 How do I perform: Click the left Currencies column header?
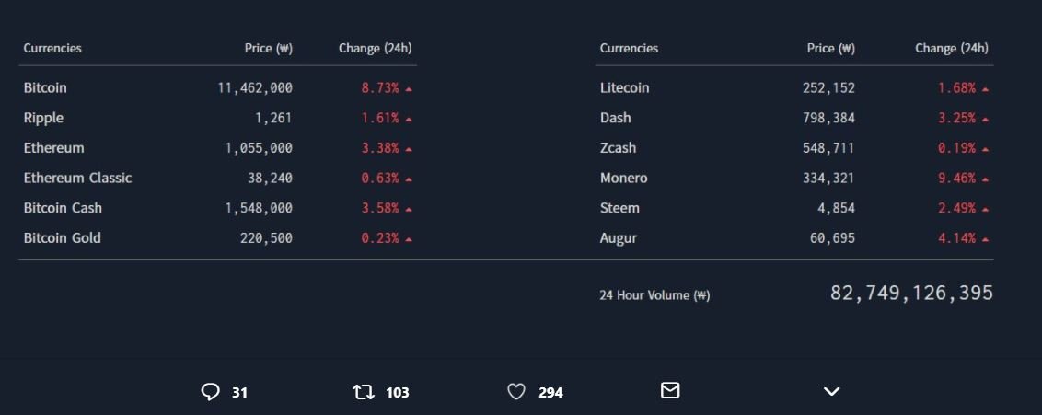[x=52, y=48]
